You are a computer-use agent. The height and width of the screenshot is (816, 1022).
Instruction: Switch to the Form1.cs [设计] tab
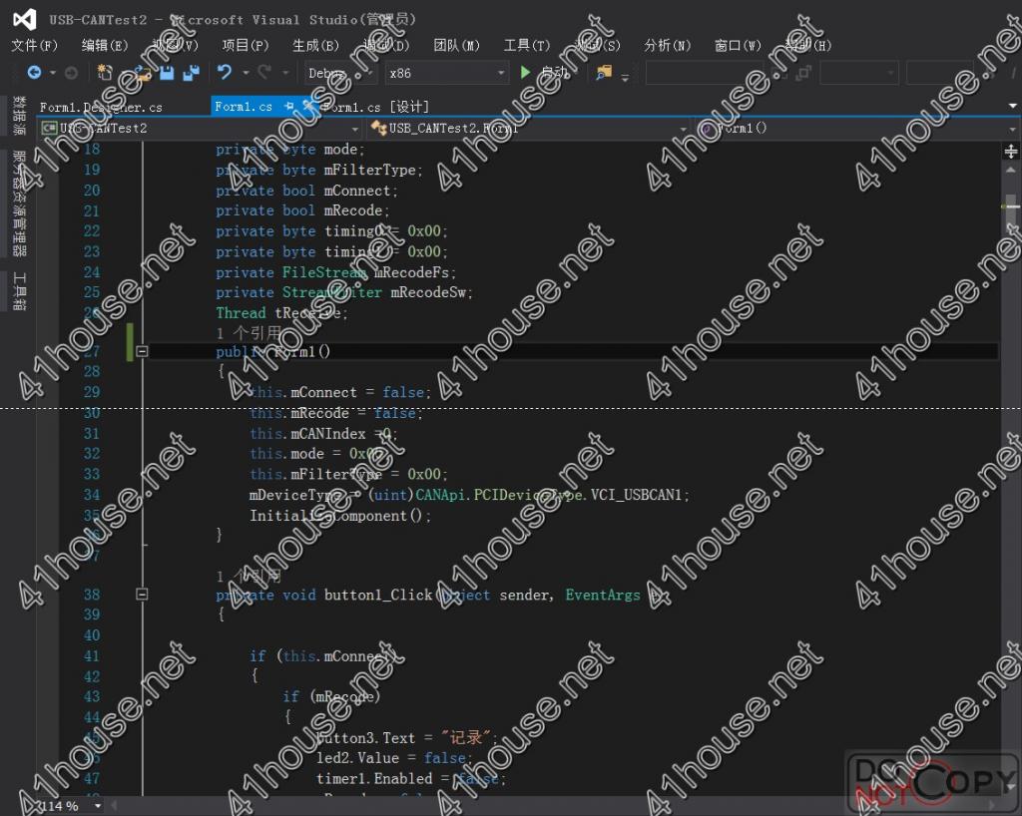375,107
